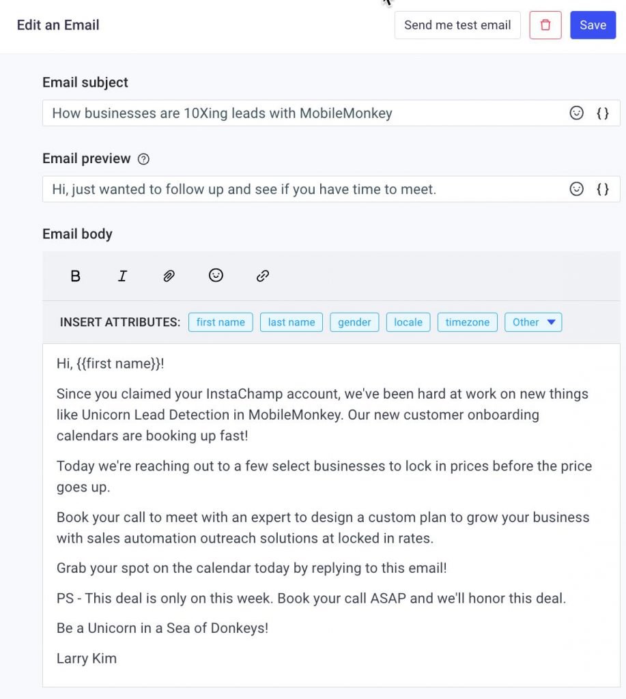Open emoji picker in email body toolbar

point(216,275)
